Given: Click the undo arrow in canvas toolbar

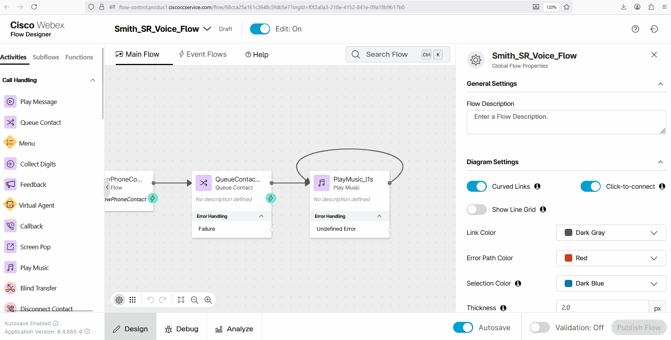Looking at the screenshot, I should (x=150, y=300).
